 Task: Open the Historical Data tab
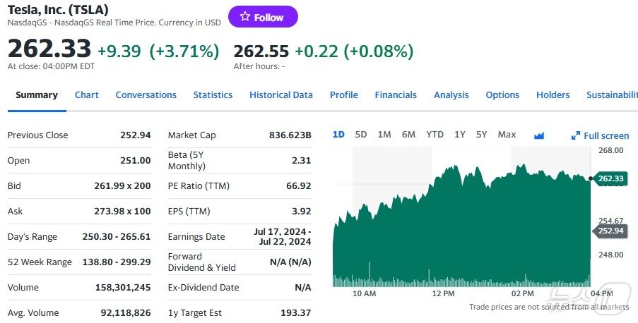coord(280,95)
